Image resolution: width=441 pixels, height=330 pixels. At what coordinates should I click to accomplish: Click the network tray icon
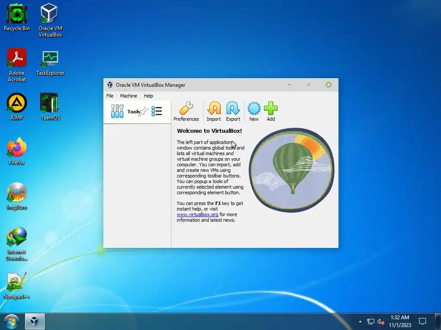pos(371,321)
